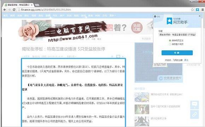Click the page file icon before the URL
This screenshot has width=205, height=127.
tap(19, 10)
